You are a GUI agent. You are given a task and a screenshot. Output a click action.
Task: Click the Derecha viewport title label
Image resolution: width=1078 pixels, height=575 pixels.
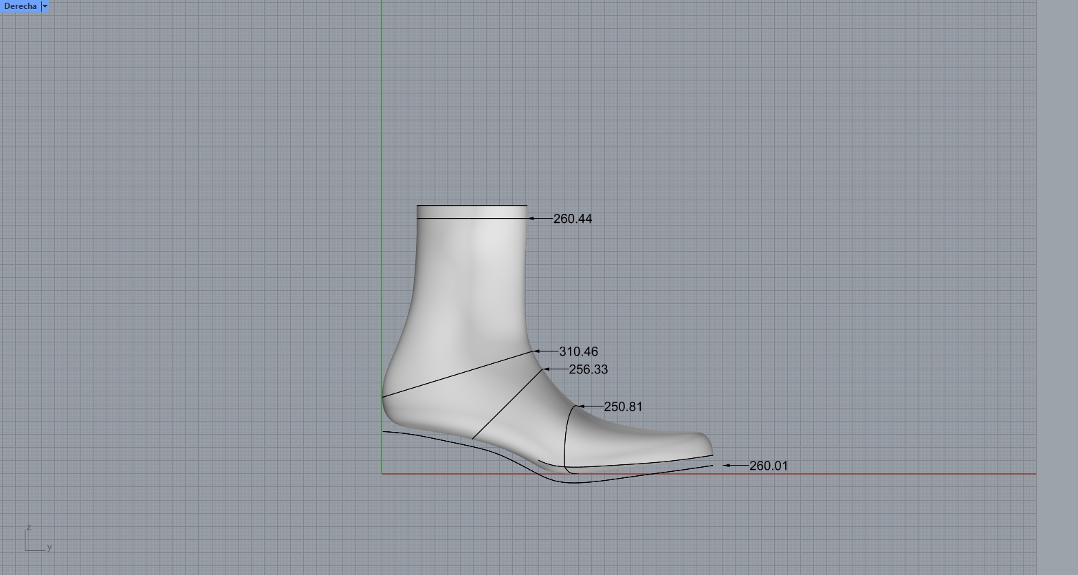click(20, 6)
